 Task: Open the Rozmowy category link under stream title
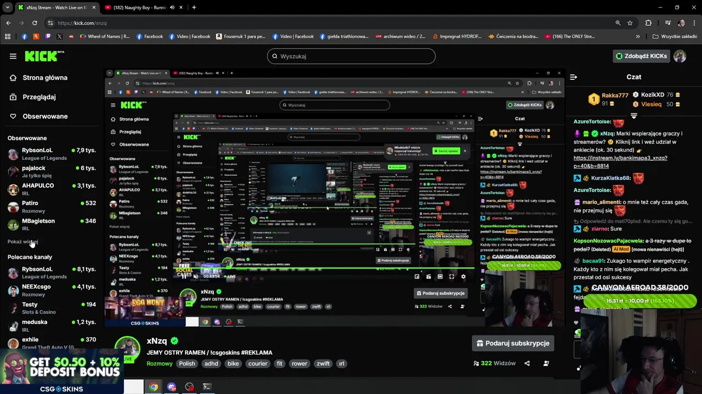pyautogui.click(x=160, y=363)
